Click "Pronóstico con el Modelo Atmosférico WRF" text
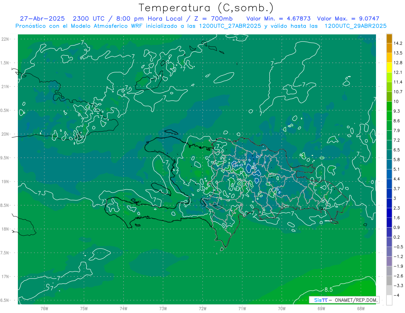Screen dimensions: 405x313 coord(80,26)
